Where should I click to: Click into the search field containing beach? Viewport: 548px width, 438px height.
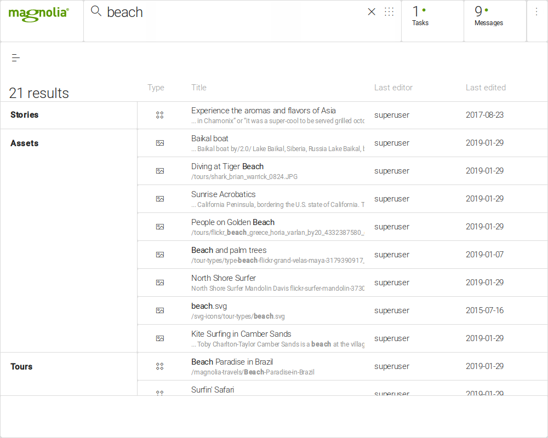point(230,12)
